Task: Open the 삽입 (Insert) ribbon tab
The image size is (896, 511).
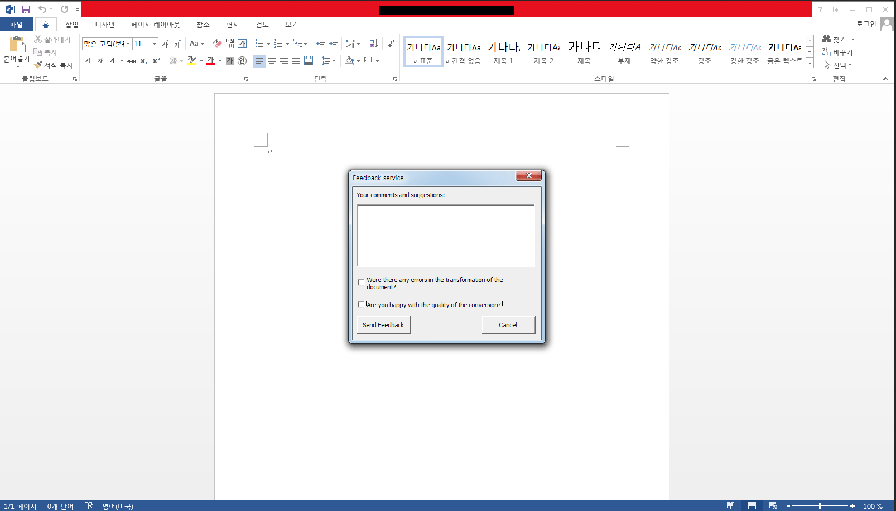Action: pos(71,25)
